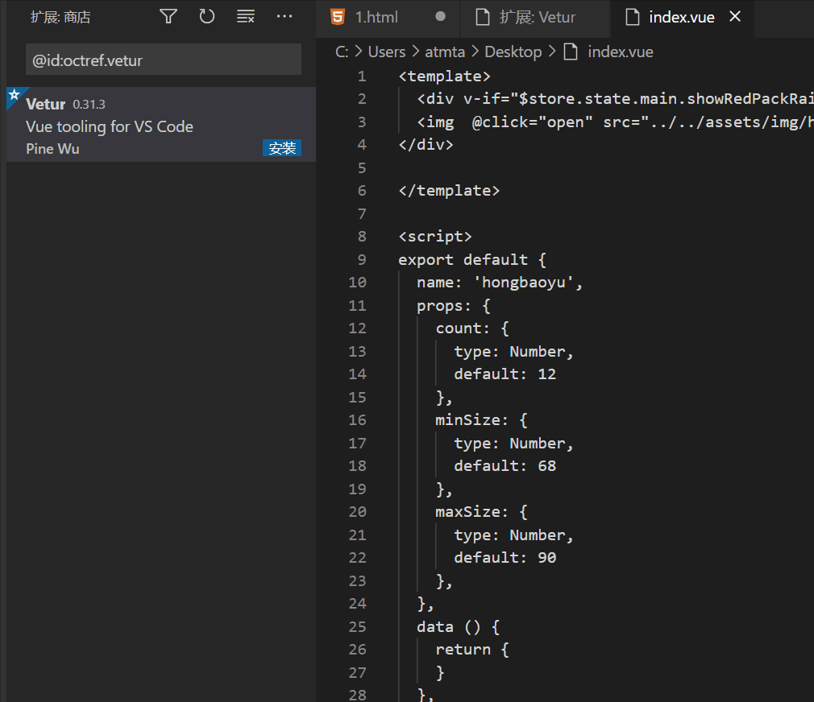Viewport: 814px width, 702px height.
Task: Click line number 1 in the gutter
Action: (x=362, y=76)
